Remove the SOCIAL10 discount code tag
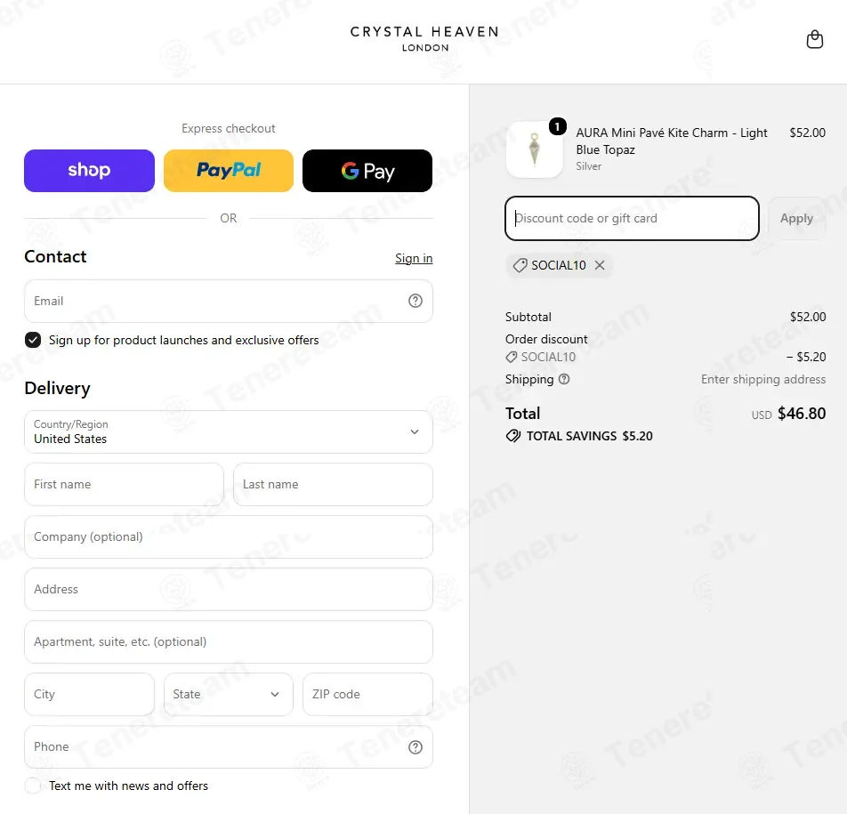 [x=600, y=265]
